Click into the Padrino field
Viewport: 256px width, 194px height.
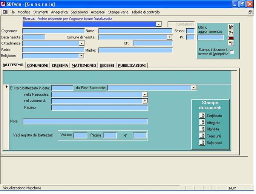tap(100, 108)
